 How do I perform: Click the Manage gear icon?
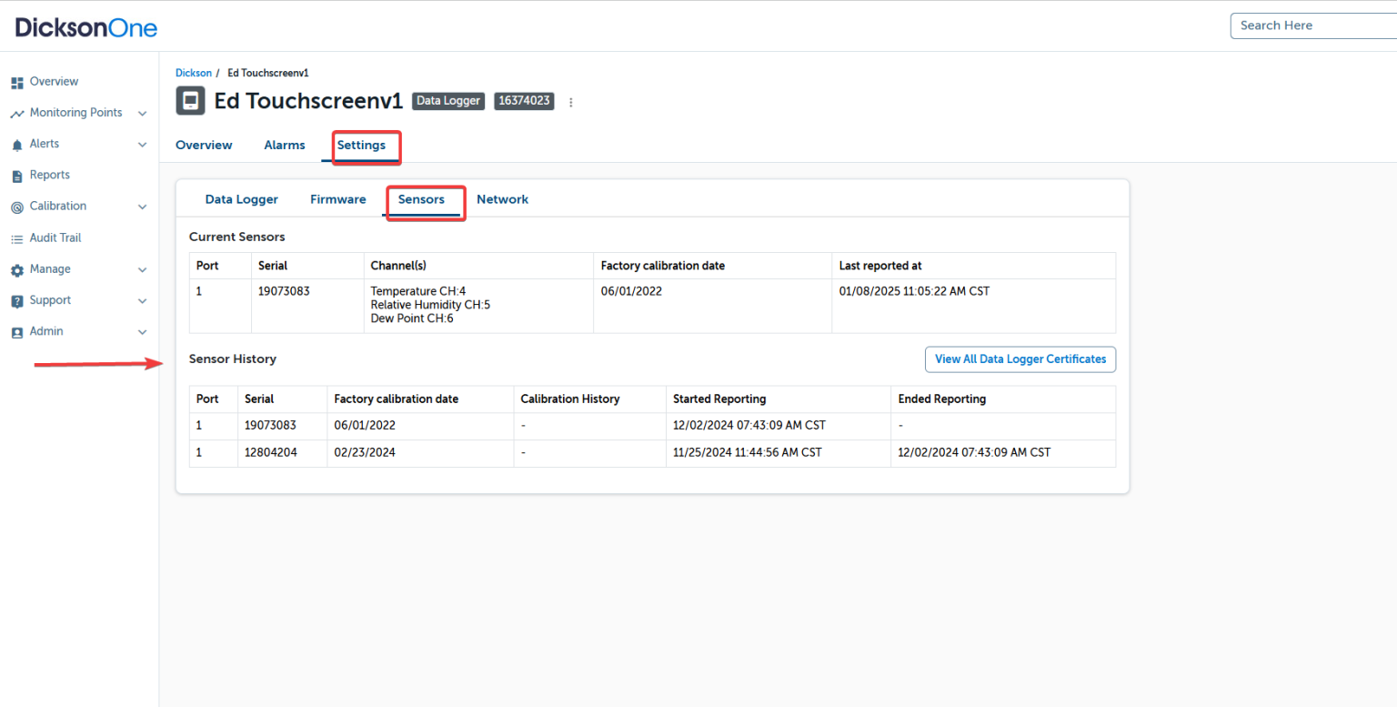coord(17,268)
